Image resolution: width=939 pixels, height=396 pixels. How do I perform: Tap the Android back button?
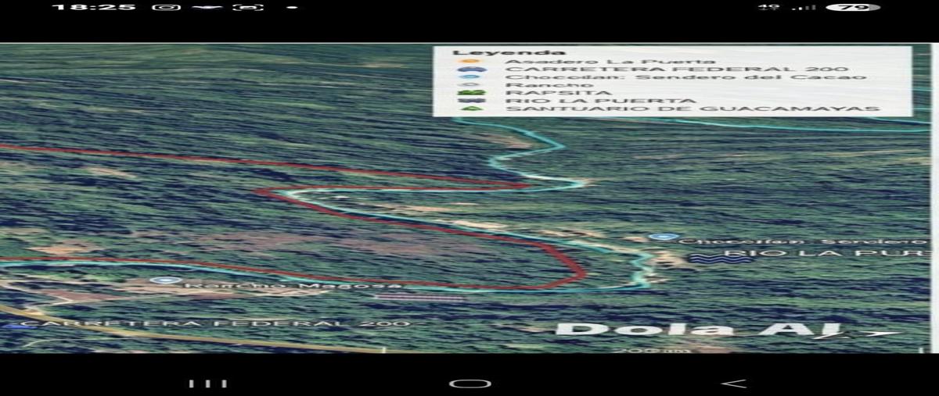point(733,383)
